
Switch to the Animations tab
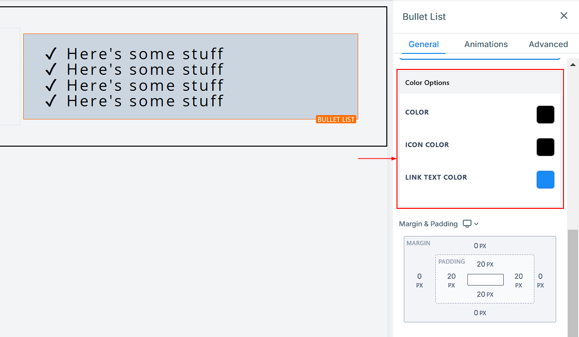[486, 44]
